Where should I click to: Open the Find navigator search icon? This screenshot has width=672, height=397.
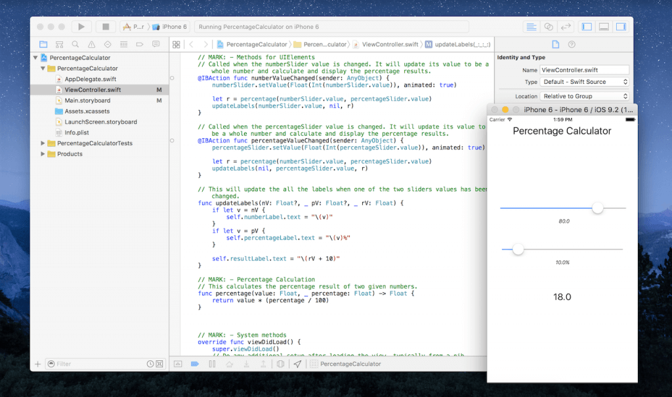point(75,45)
